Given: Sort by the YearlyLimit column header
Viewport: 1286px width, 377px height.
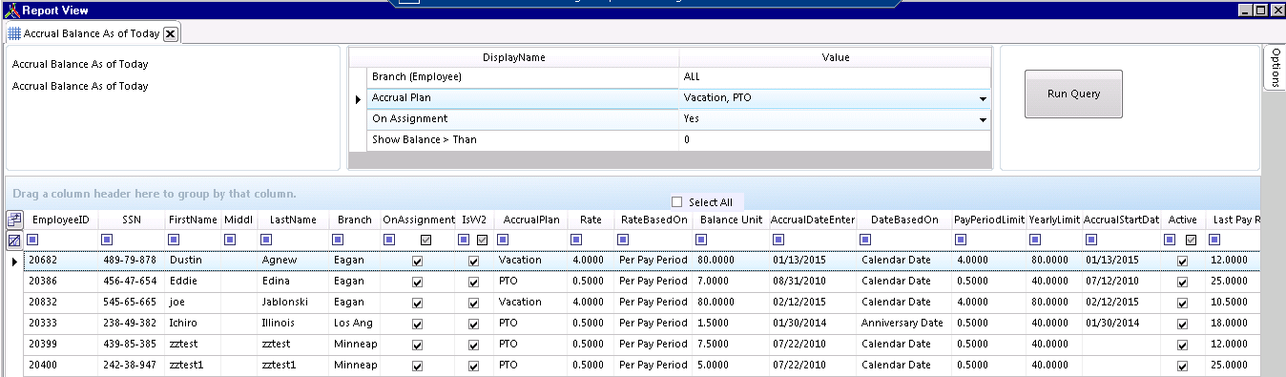Looking at the screenshot, I should click(1054, 220).
